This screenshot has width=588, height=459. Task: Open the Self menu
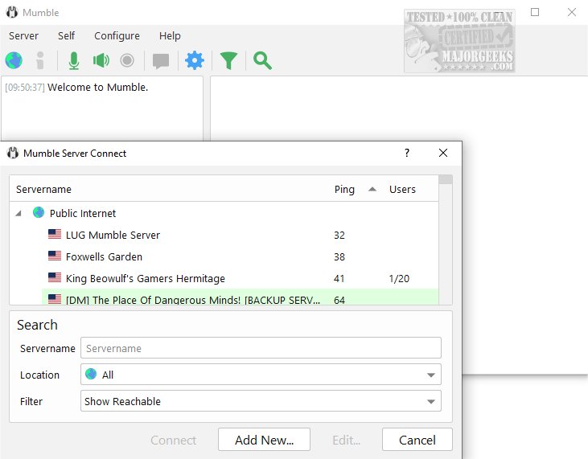tap(67, 36)
